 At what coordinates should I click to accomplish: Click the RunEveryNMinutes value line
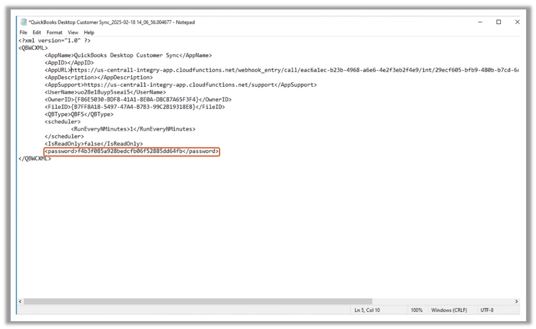[x=133, y=129]
